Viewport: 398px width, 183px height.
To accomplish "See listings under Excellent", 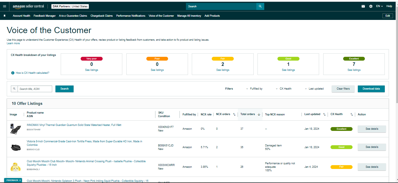I will coord(354,70).
